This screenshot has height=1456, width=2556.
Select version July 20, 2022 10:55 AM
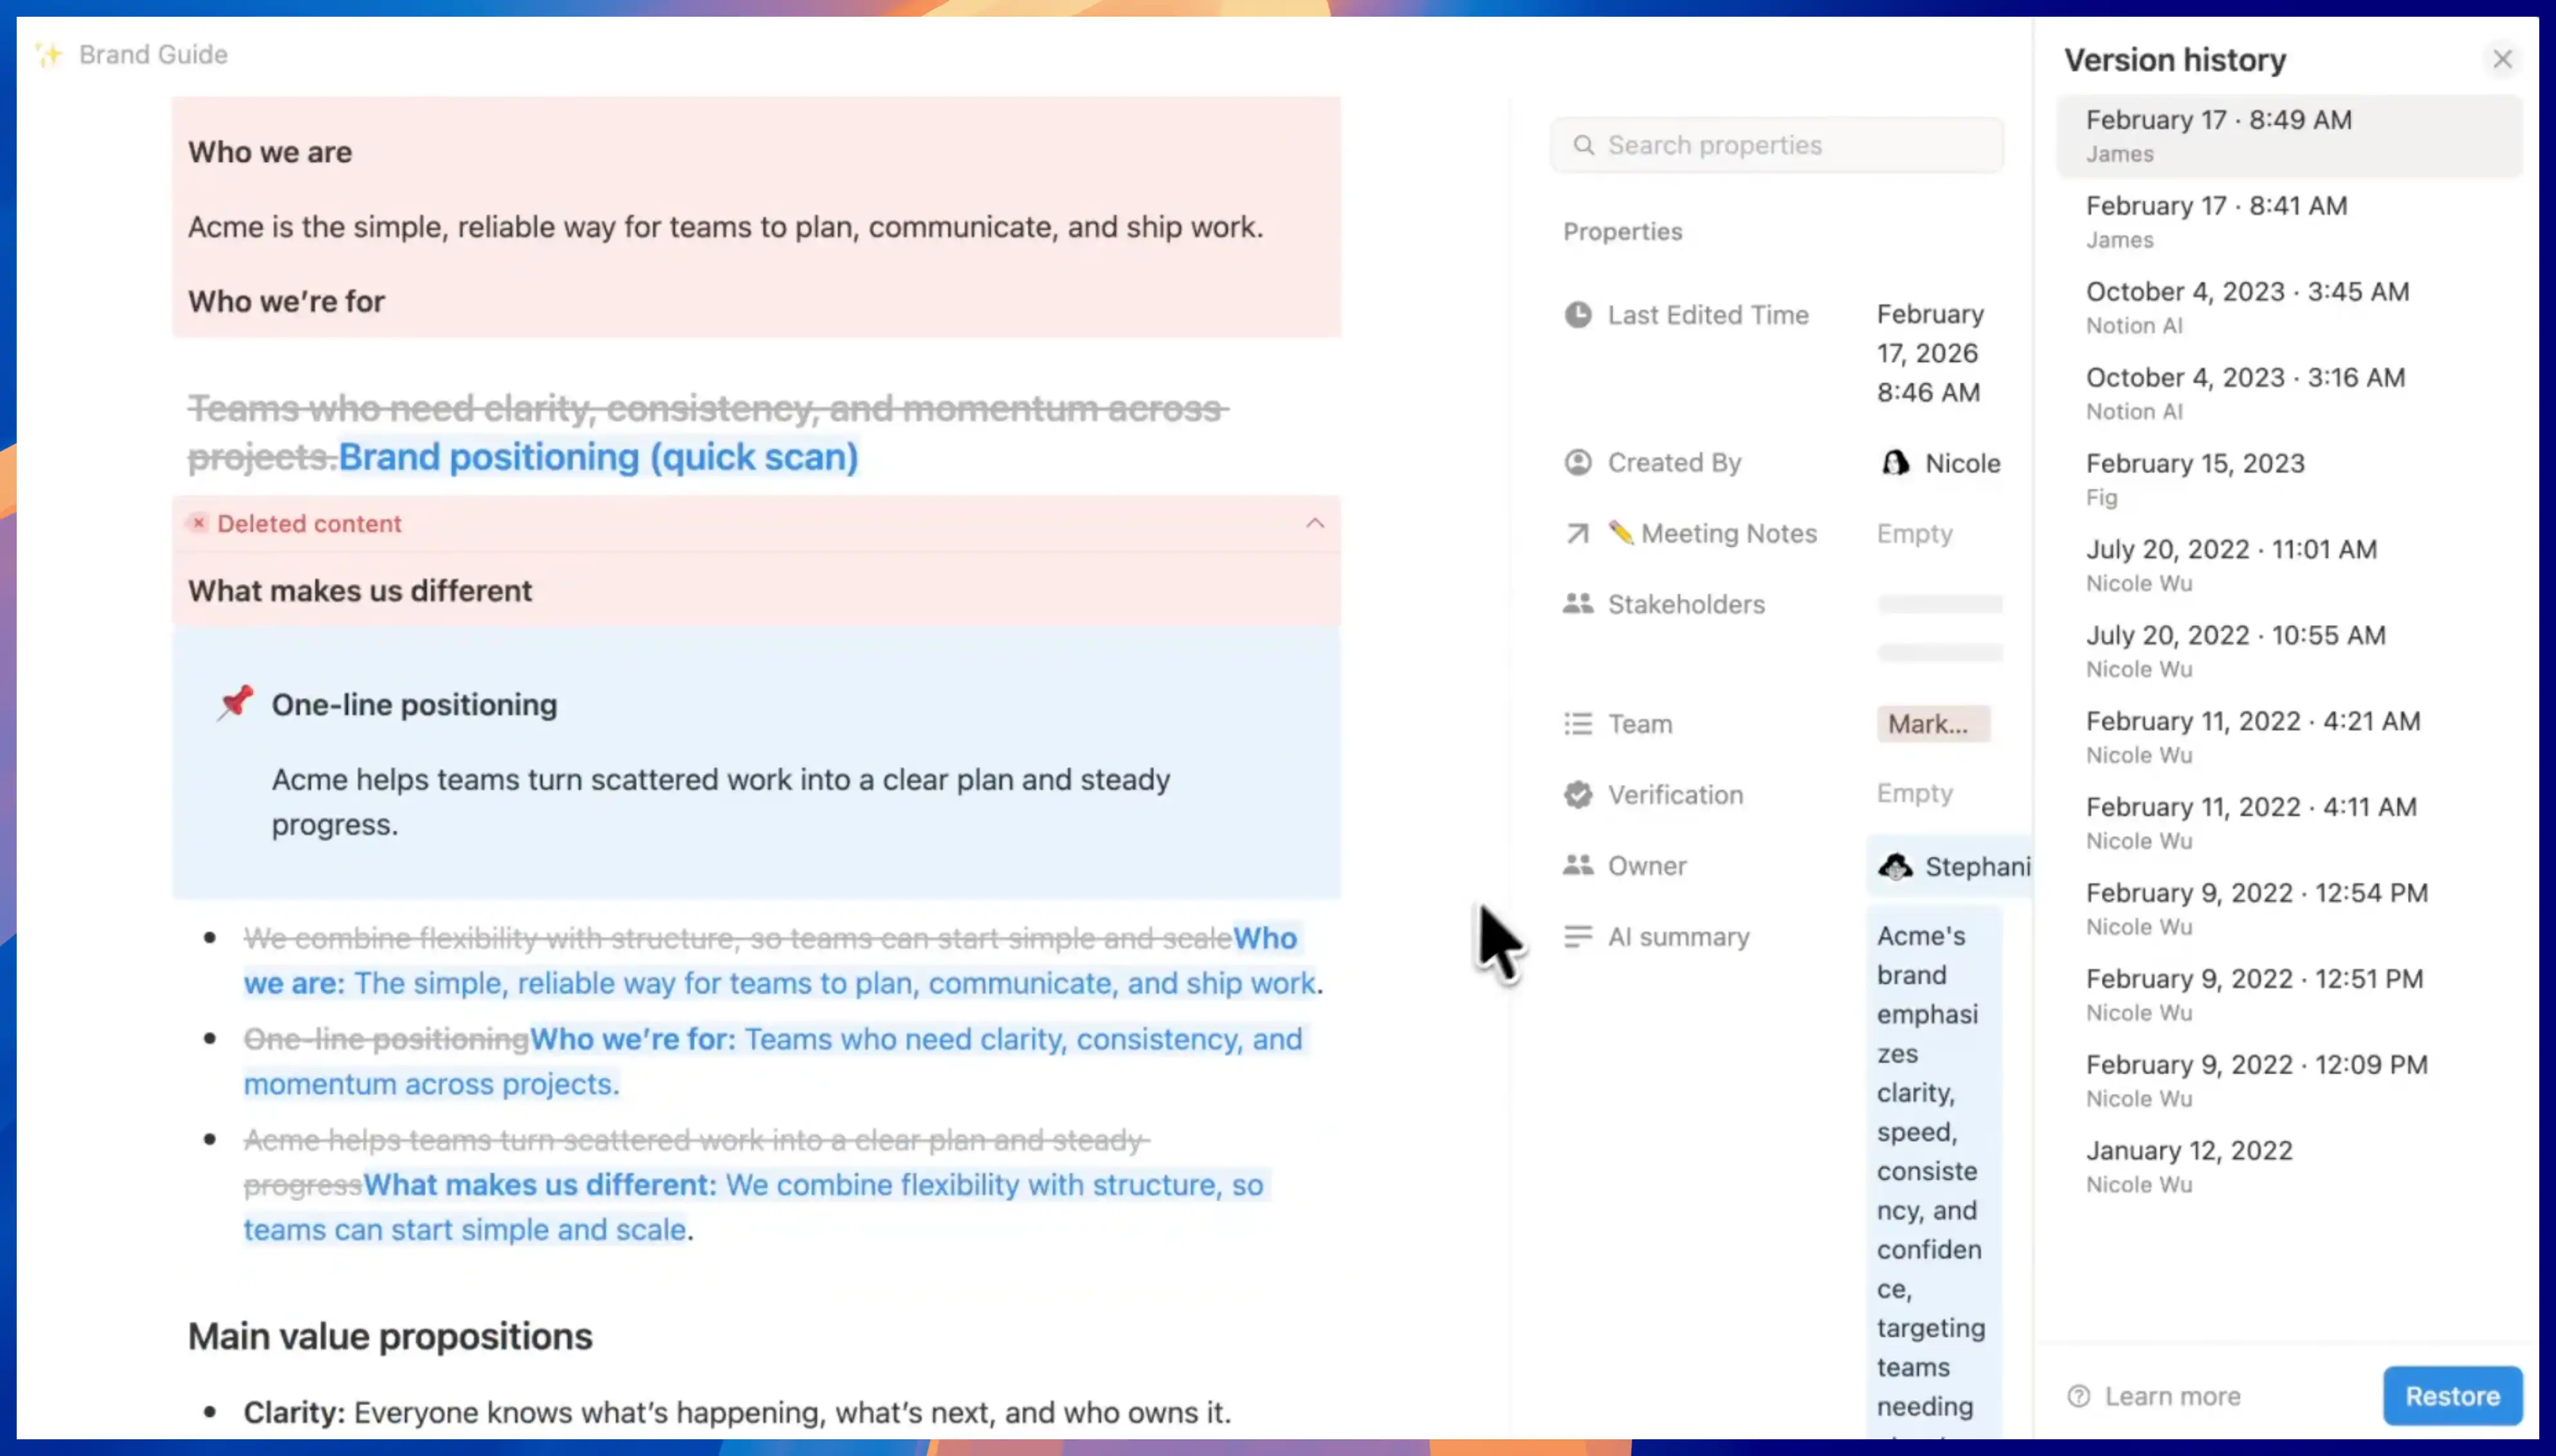click(2289, 652)
